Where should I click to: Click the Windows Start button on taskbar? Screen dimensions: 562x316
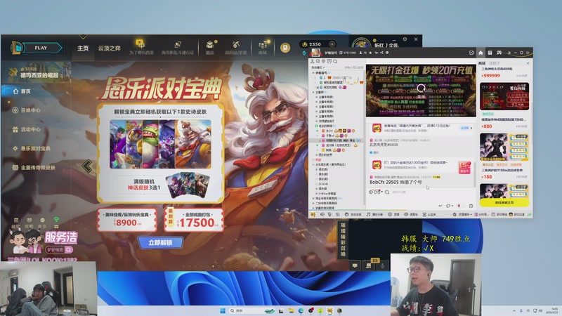[223, 310]
